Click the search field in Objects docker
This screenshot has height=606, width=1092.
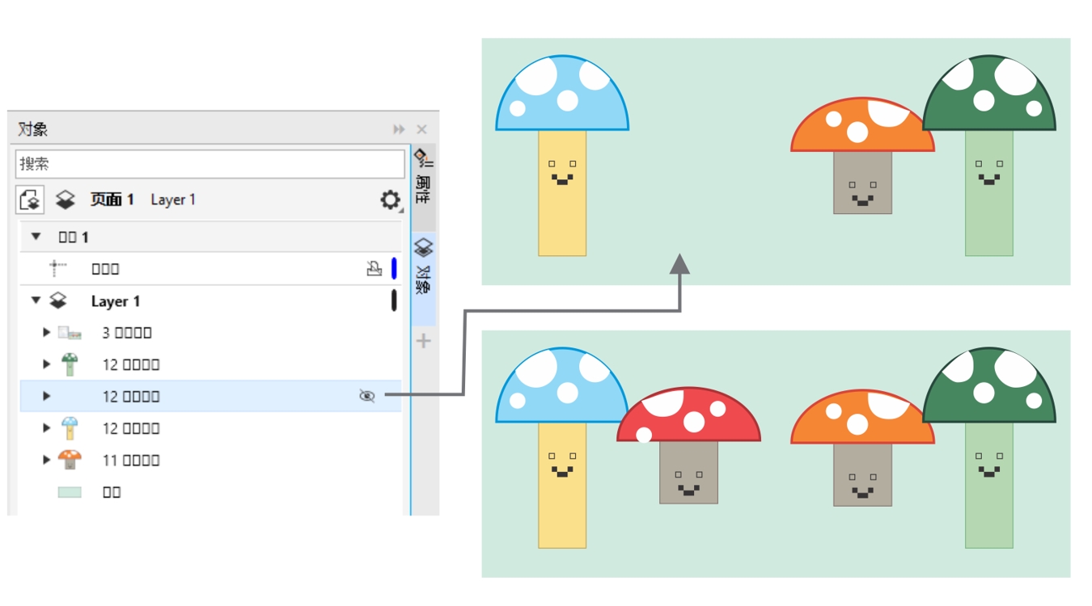pos(210,164)
